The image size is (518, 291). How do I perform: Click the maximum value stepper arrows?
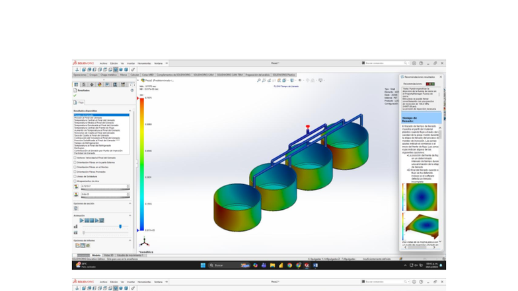pyautogui.click(x=128, y=186)
